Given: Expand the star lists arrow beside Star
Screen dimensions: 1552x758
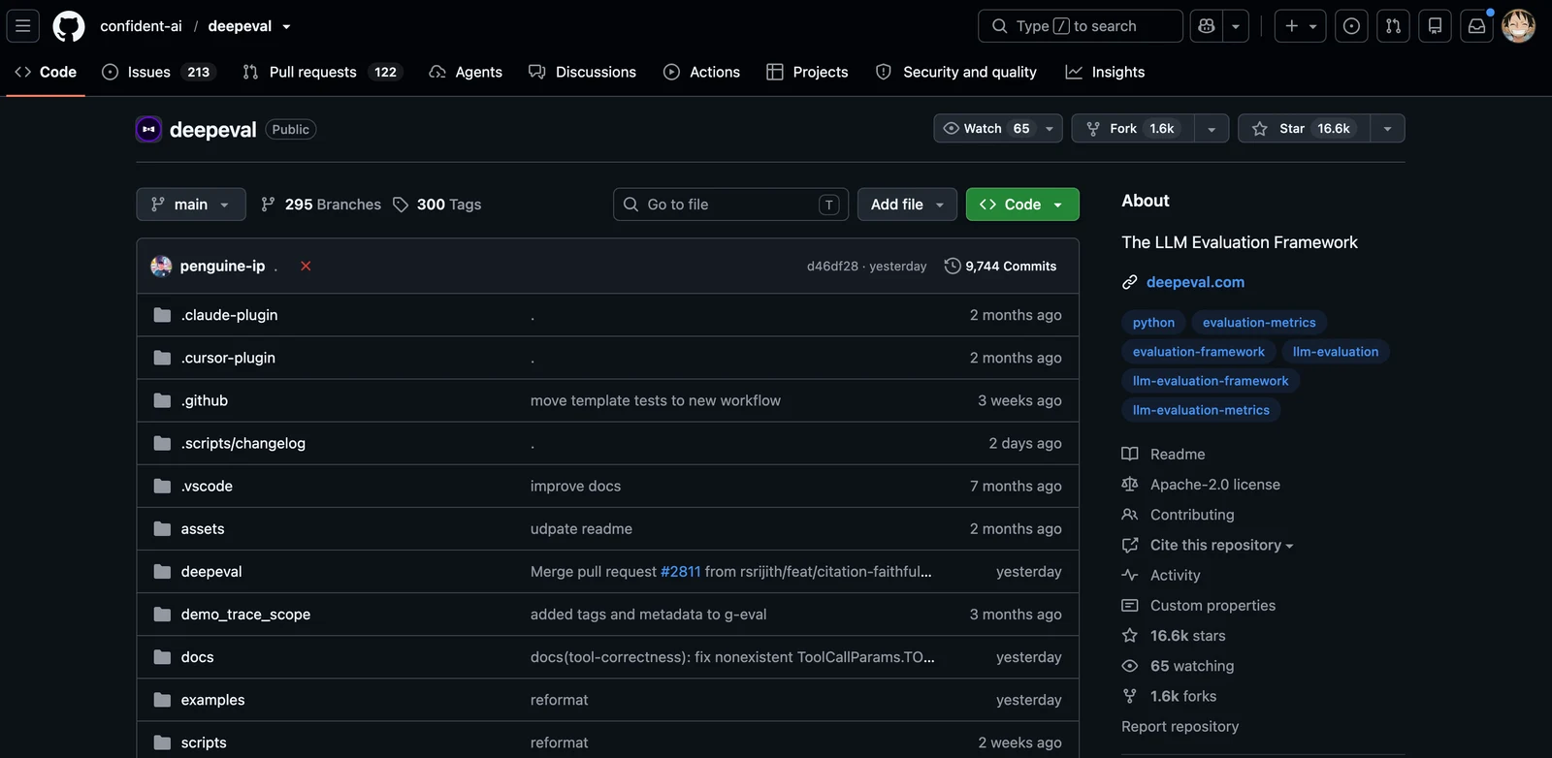Looking at the screenshot, I should click(1387, 129).
